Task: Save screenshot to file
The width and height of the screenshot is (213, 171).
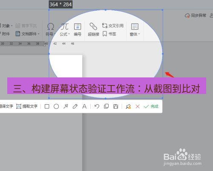Action: pyautogui.click(x=115, y=106)
